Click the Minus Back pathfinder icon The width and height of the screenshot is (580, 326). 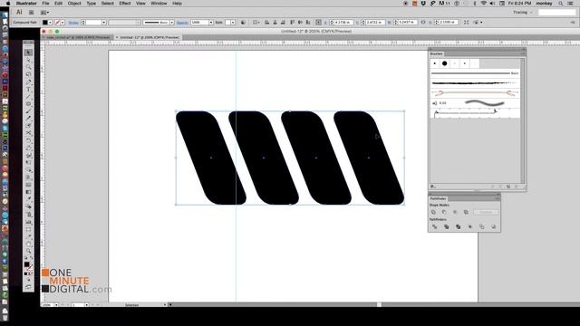[x=493, y=226]
